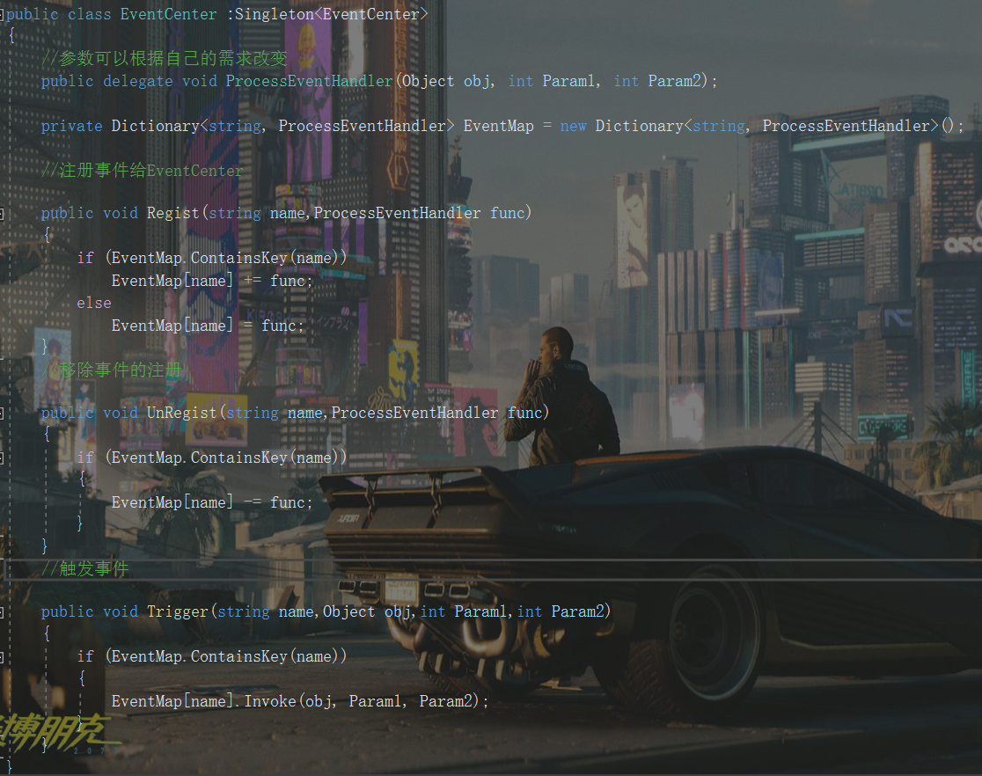Click 'Param2' inside the Invoke arguments

point(446,701)
